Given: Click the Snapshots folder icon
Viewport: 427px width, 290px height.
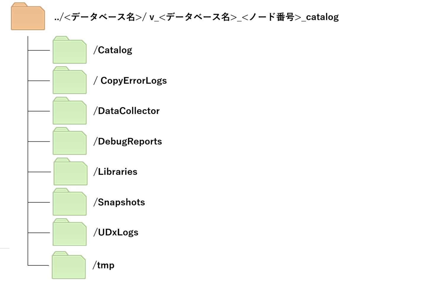Looking at the screenshot, I should tap(70, 202).
